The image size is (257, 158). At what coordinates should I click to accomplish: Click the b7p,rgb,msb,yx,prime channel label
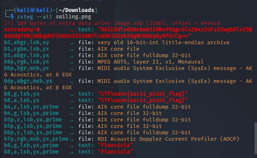tap(36, 139)
